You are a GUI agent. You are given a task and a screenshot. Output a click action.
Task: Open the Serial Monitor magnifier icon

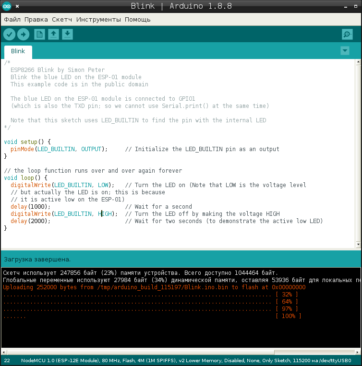pyautogui.click(x=347, y=35)
